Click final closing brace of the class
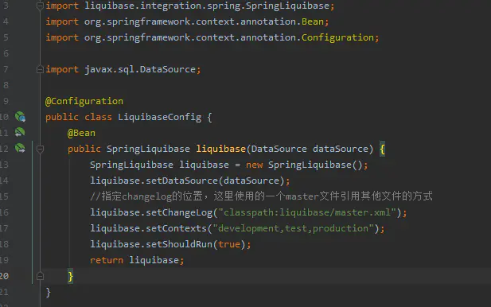The height and width of the screenshot is (307, 491). coord(48,293)
